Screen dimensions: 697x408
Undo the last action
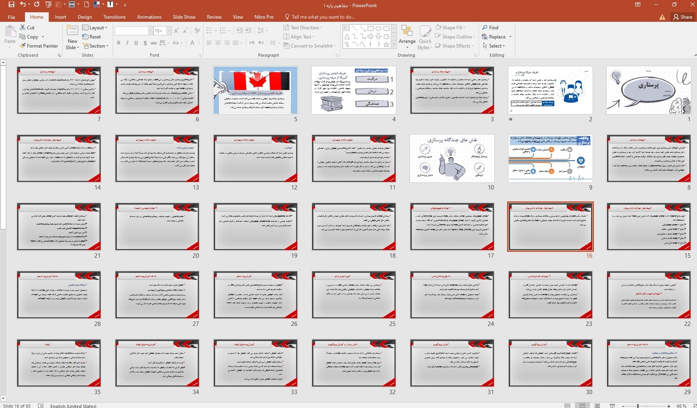click(x=23, y=5)
